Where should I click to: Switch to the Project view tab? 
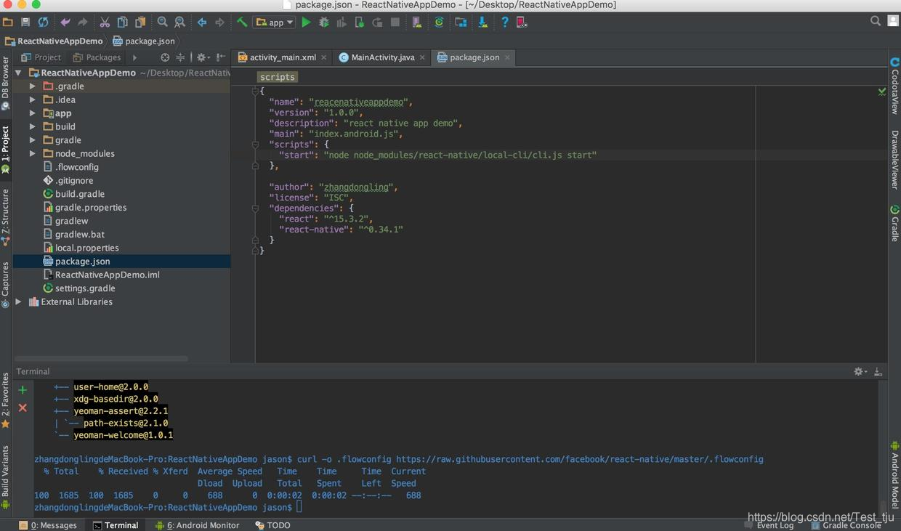pyautogui.click(x=41, y=57)
